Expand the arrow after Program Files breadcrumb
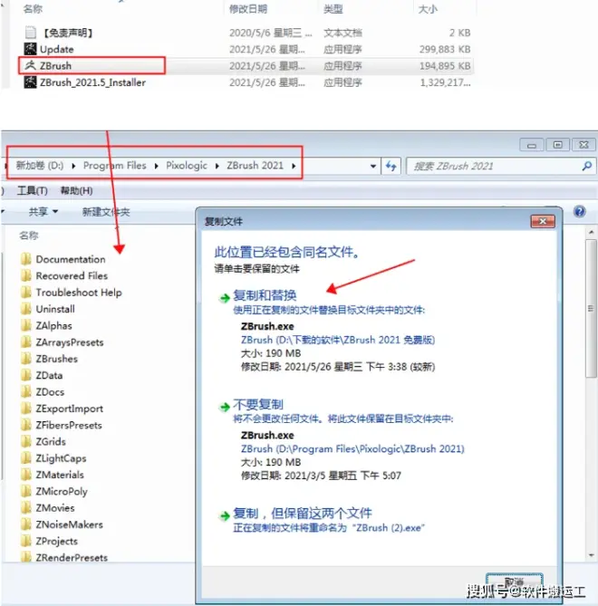This screenshot has height=606, width=598. [x=156, y=166]
